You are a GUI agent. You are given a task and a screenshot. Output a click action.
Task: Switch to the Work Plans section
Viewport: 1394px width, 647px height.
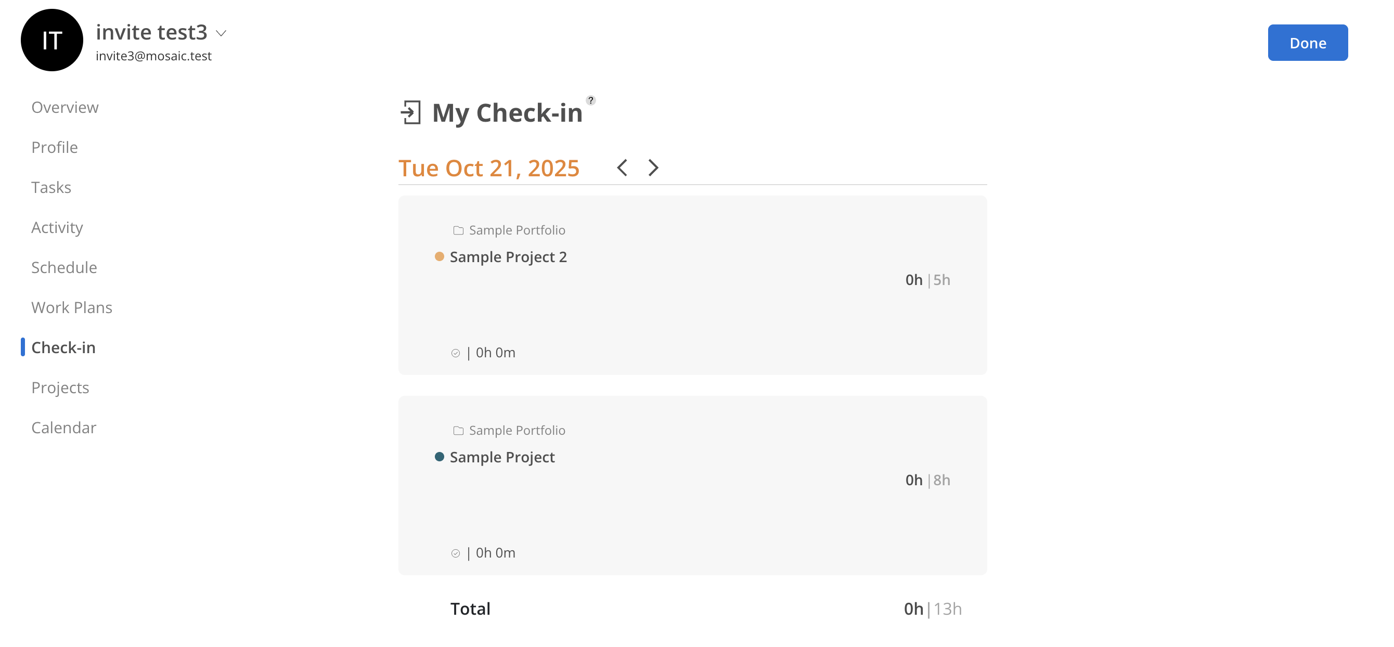72,307
